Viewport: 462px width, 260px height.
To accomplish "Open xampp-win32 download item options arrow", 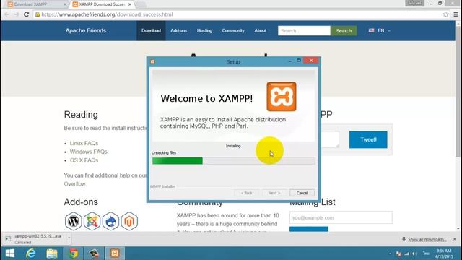I will (x=69, y=237).
